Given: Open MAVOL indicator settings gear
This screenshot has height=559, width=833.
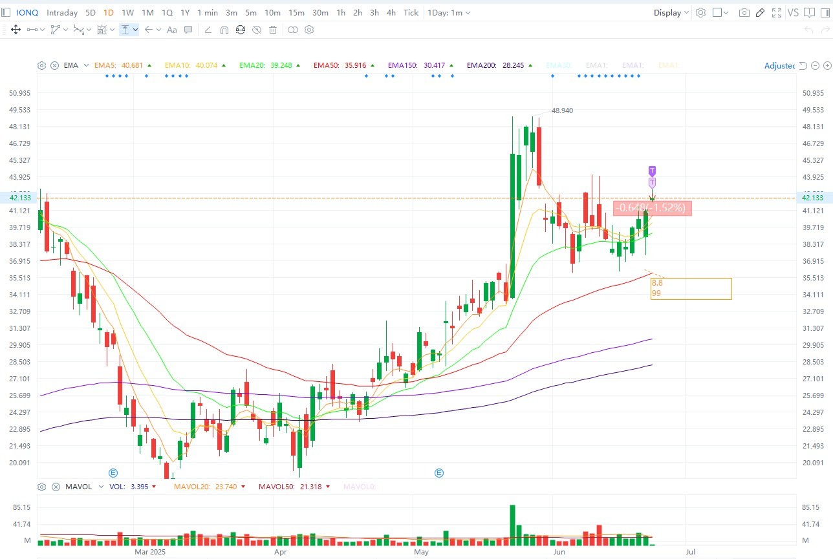Looking at the screenshot, I should (x=42, y=487).
